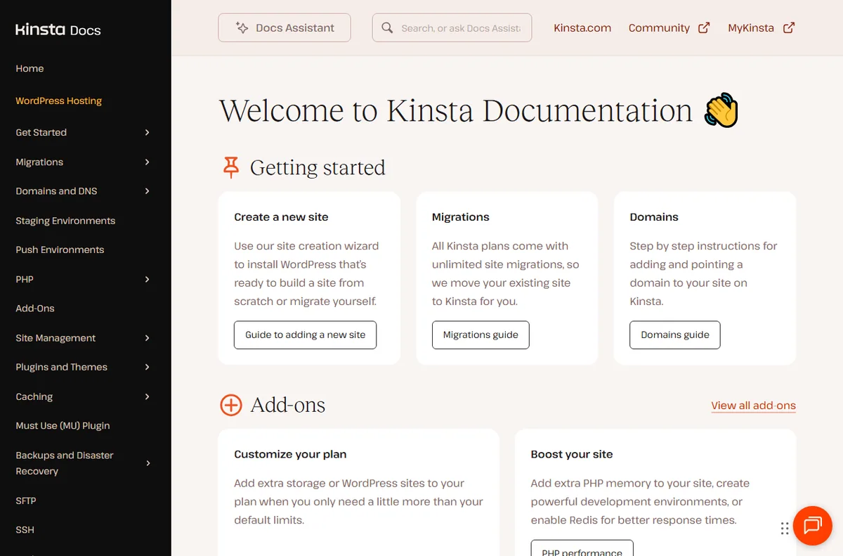843x556 pixels.
Task: Open the orange chat widget
Action: pyautogui.click(x=813, y=525)
